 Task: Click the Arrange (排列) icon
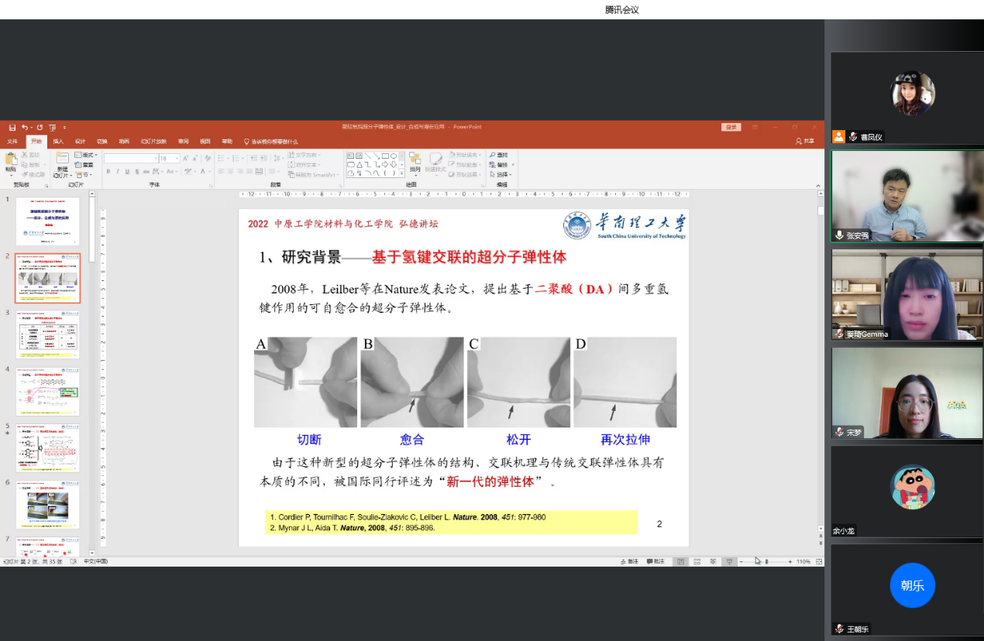[415, 159]
